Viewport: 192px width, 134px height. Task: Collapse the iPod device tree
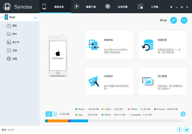tap(2, 17)
